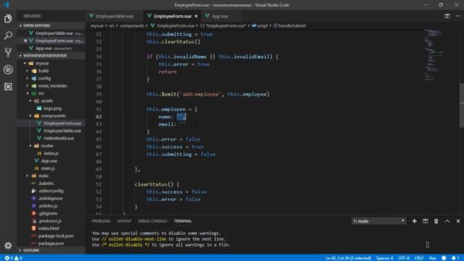Image resolution: width=464 pixels, height=261 pixels.
Task: Click 'components' in the breadcrumb path
Action: pyautogui.click(x=132, y=26)
